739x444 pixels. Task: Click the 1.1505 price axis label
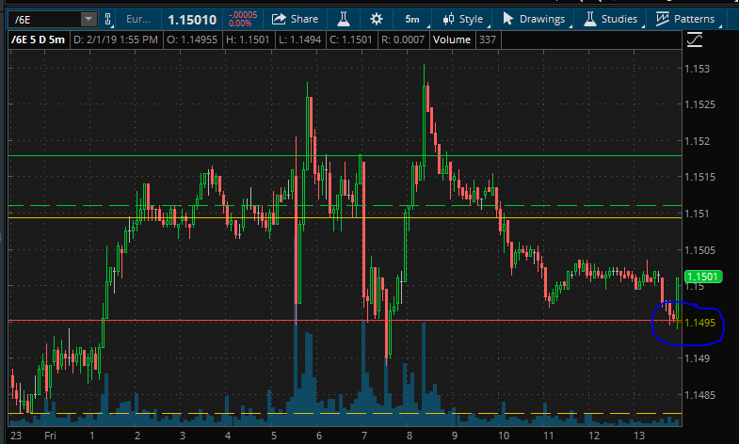click(699, 250)
